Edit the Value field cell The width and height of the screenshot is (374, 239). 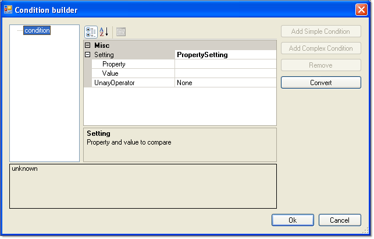coord(226,73)
